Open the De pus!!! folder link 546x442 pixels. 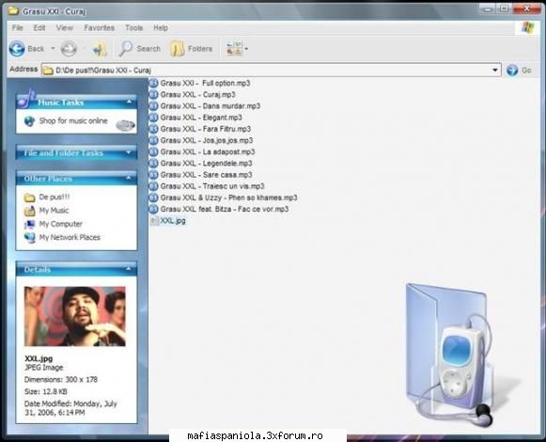coord(55,197)
